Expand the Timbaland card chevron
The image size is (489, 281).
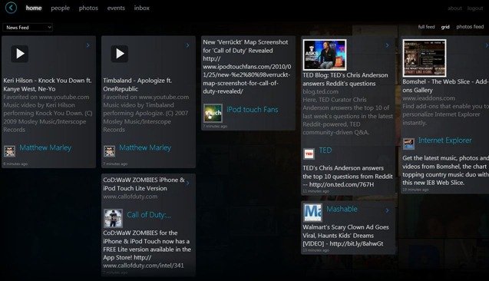(x=187, y=45)
